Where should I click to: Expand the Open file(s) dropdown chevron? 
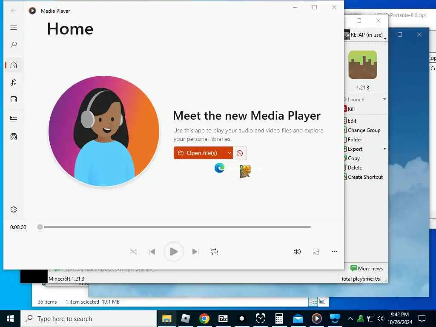tap(229, 153)
